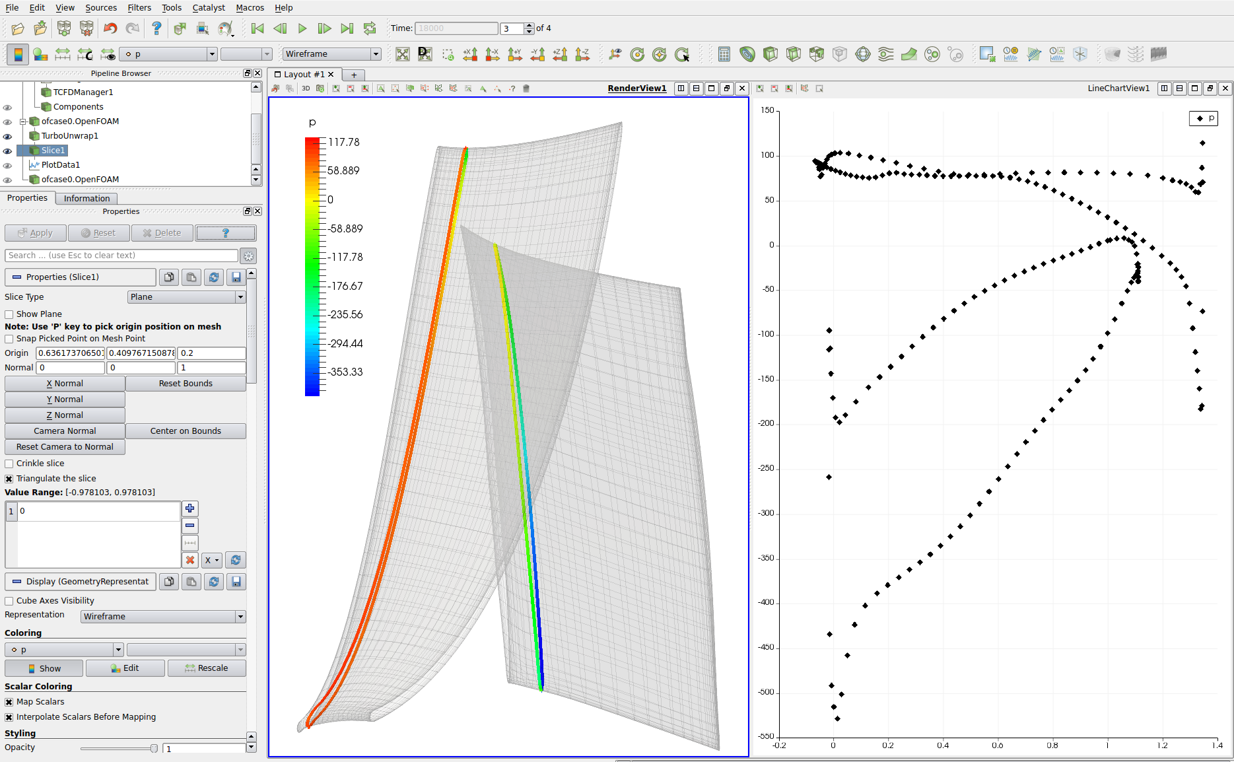Click the Z Normal button
Screen dimensions: 1234x762
tap(65, 415)
